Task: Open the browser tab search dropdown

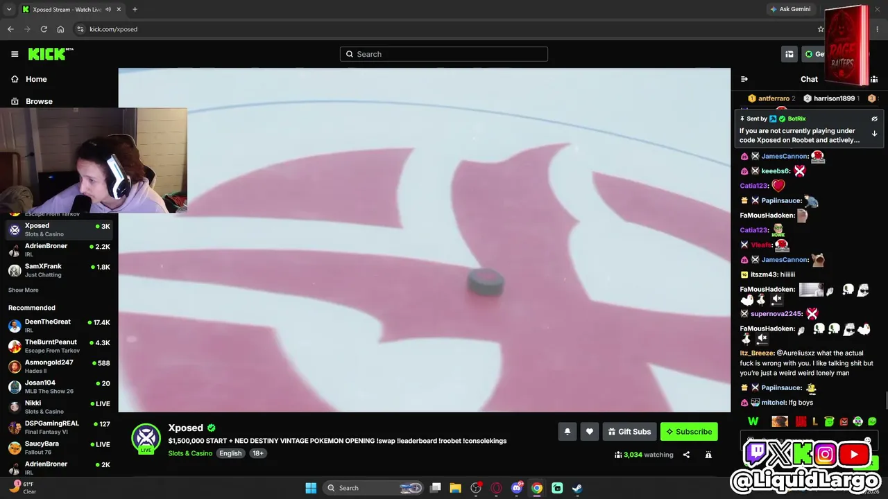Action: pyautogui.click(x=9, y=10)
